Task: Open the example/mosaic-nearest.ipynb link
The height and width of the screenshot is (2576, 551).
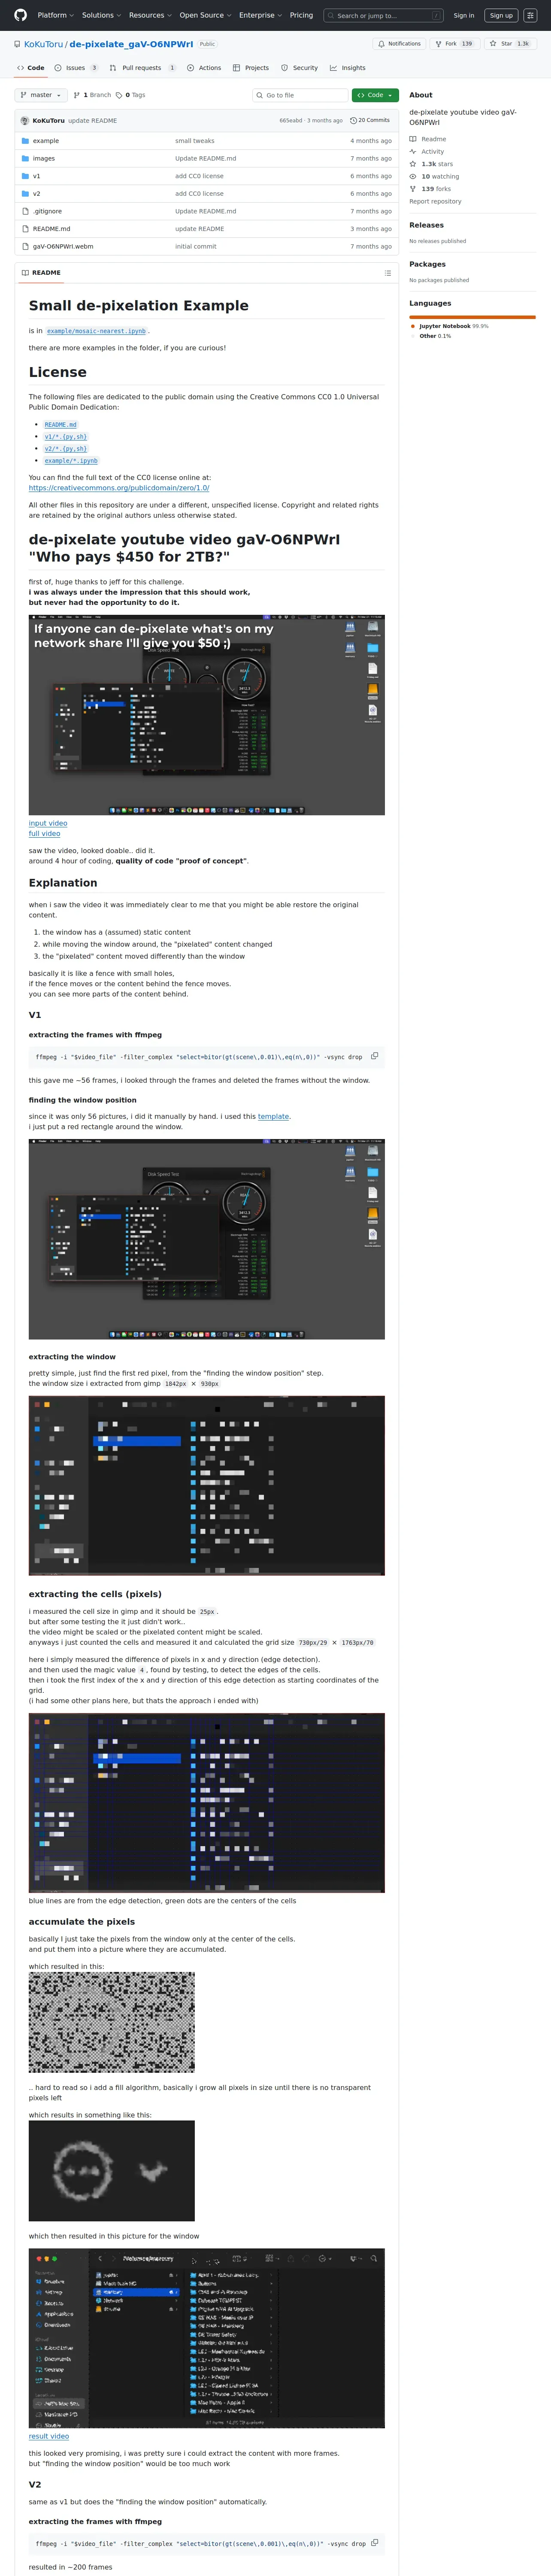Action: pos(96,331)
